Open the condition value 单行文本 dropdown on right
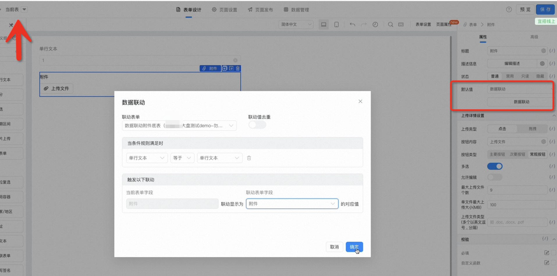This screenshot has width=557, height=276. point(220,158)
